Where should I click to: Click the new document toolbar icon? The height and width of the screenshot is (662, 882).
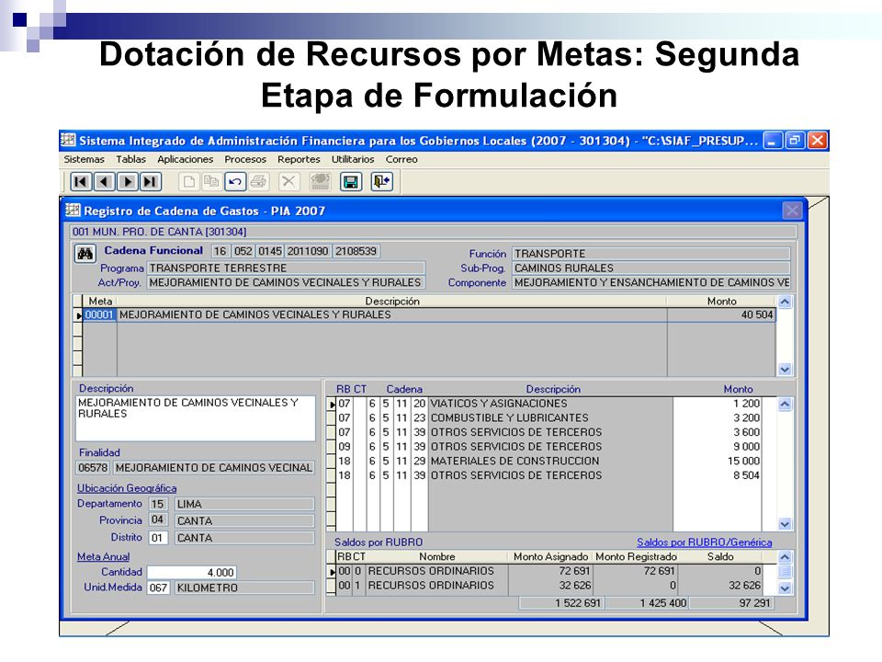point(189,182)
